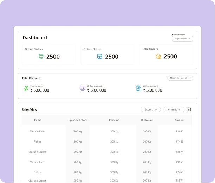215x183 pixels.
Task: Click the Total Revenue heading
Action: (31, 78)
